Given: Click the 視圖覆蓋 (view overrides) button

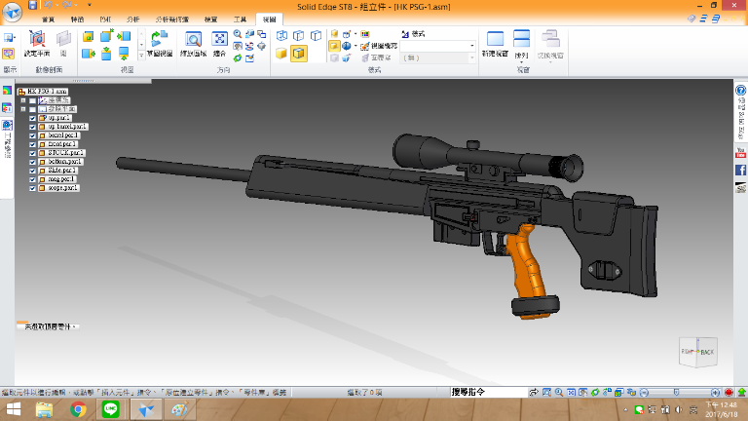Looking at the screenshot, I should click(x=379, y=46).
